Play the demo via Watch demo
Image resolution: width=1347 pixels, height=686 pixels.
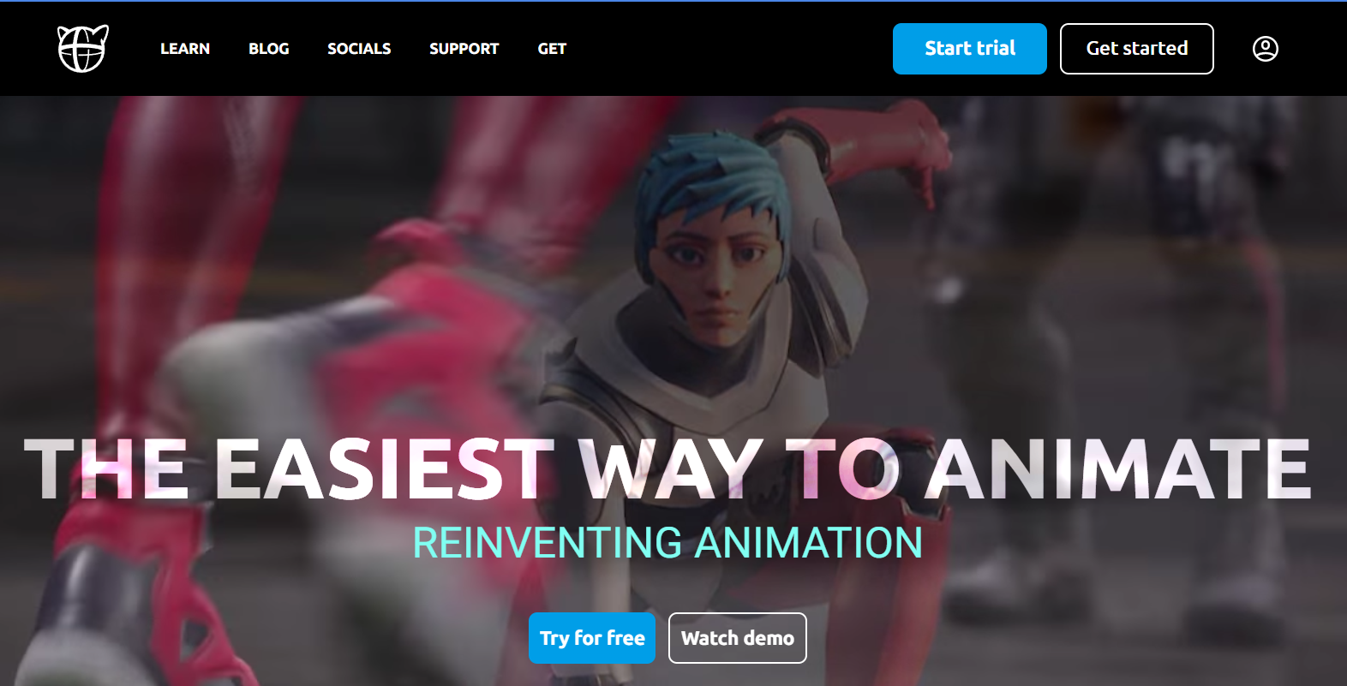(x=737, y=638)
